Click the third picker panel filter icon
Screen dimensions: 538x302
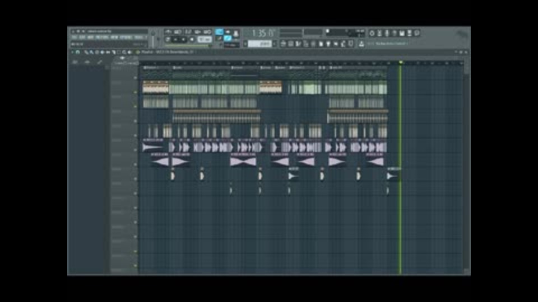[100, 62]
